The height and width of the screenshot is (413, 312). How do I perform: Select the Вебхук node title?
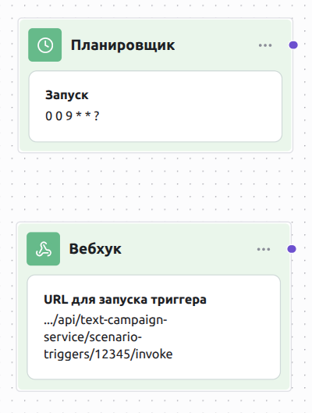[x=95, y=249]
